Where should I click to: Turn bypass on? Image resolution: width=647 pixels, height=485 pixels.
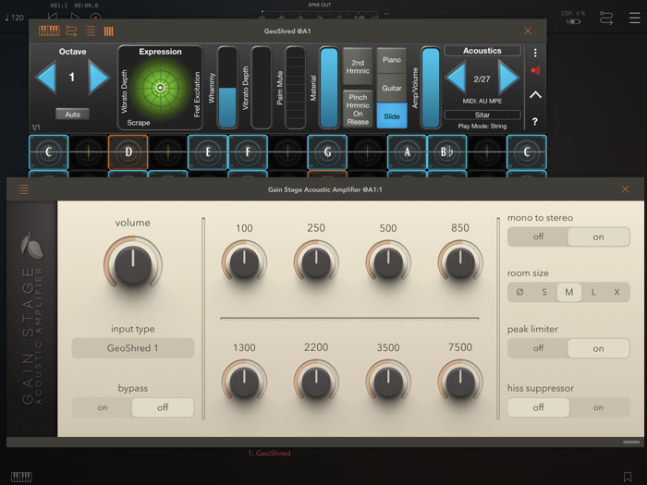103,407
